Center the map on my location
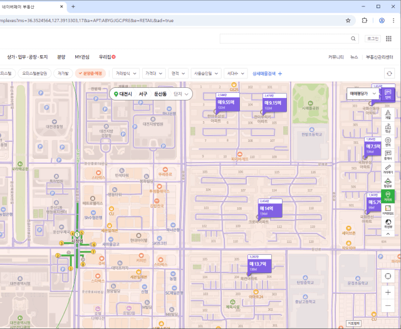 [388, 276]
